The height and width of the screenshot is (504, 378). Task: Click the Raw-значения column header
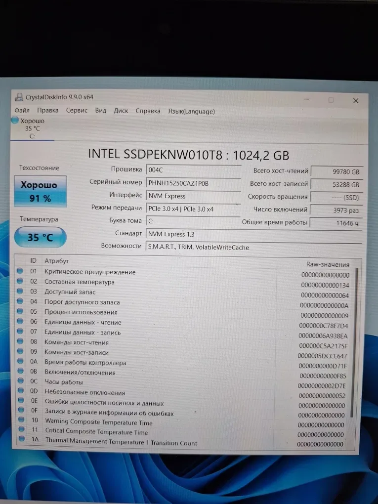(x=328, y=264)
